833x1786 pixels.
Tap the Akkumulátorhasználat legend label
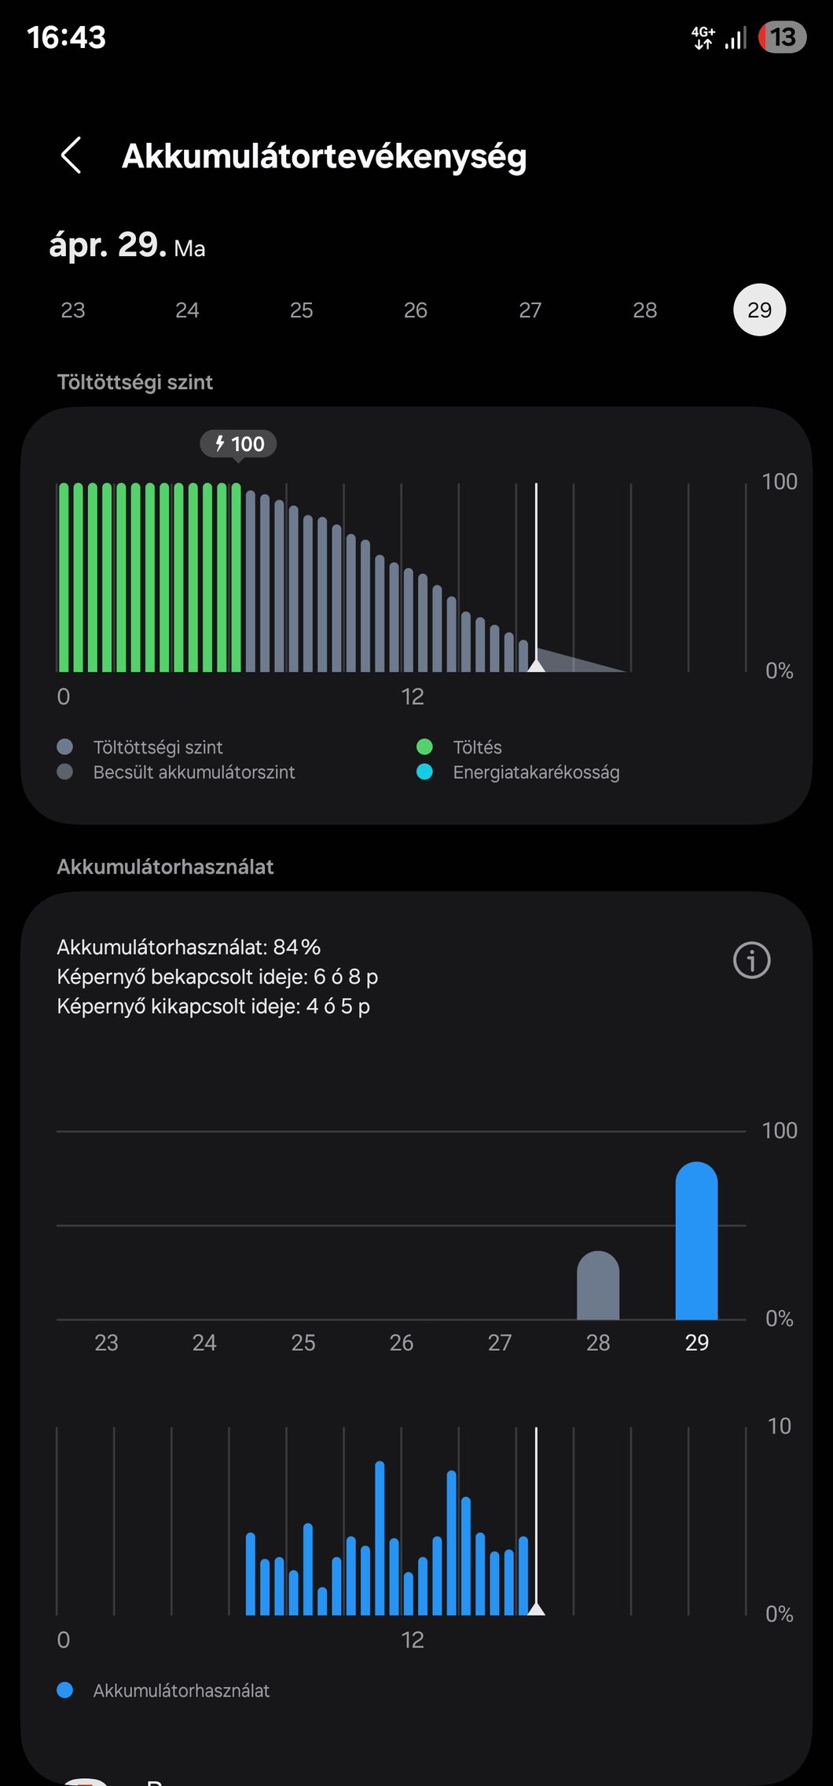[x=181, y=1690]
